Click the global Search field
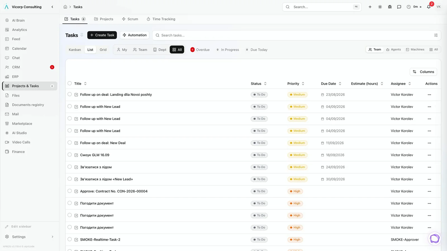Screen dimensions: 447x251 [x=322, y=7]
